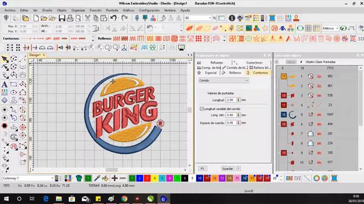The image size is (364, 204).
Task: Open the zoom percentage dropdown showing 80
Action: pos(210,18)
